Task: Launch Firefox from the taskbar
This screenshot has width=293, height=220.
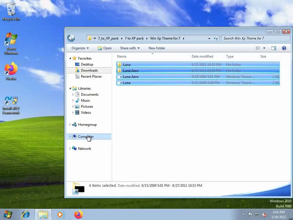Action: pyautogui.click(x=78, y=214)
